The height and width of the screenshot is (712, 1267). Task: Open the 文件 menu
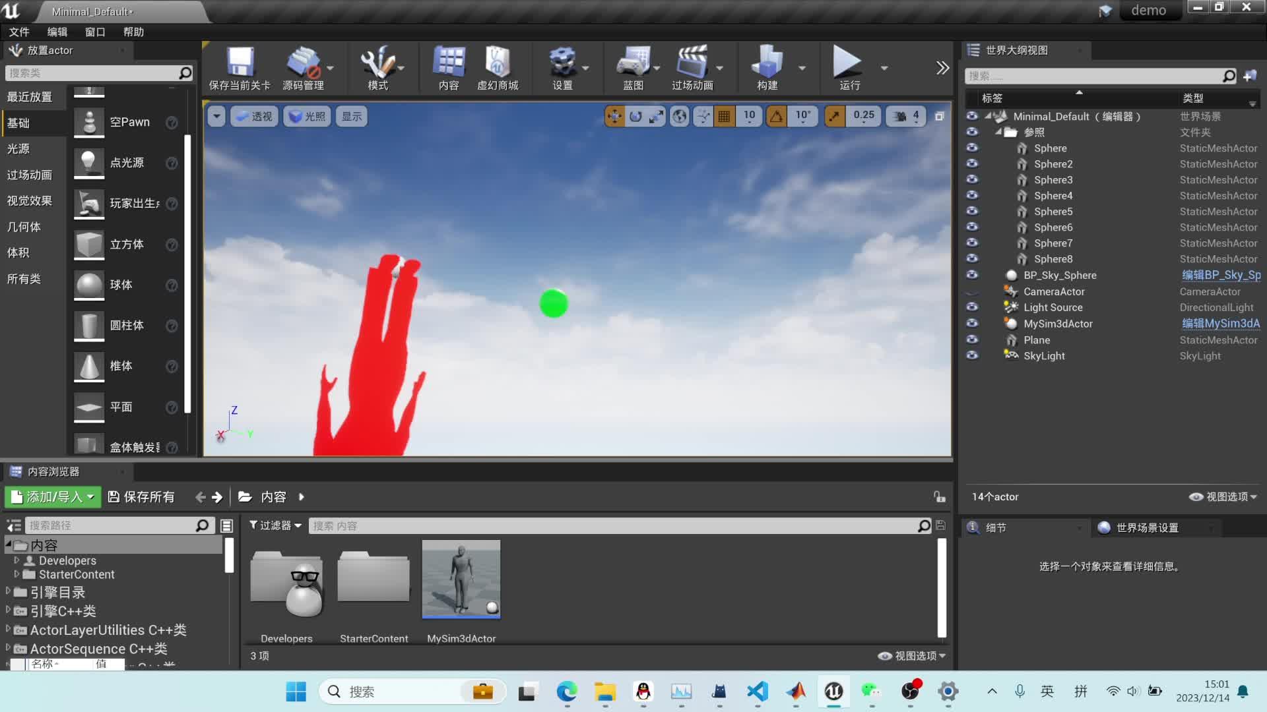(19, 32)
